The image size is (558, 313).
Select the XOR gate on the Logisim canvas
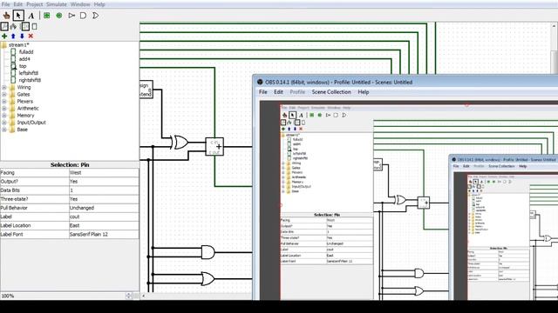point(179,143)
